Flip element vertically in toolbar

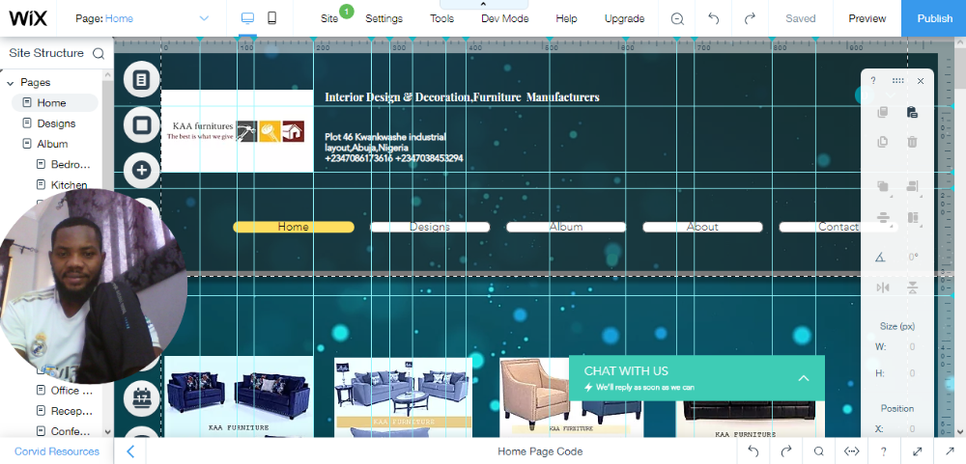[x=913, y=287]
